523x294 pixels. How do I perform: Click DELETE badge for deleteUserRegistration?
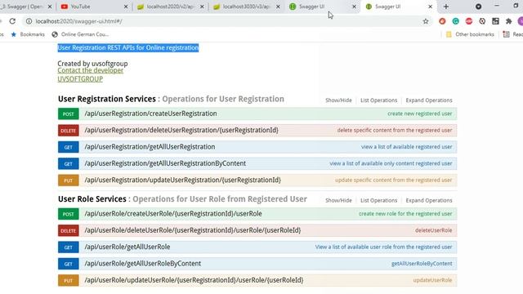pyautogui.click(x=69, y=131)
